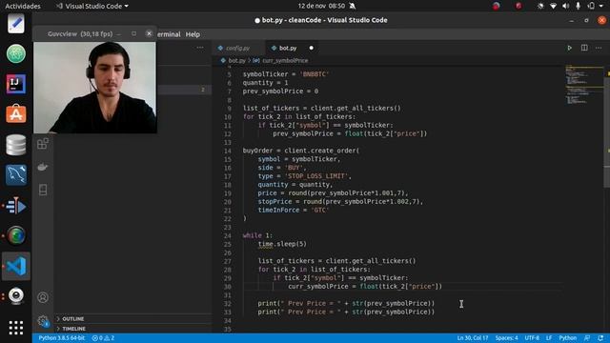This screenshot has width=610, height=343.
Task: Switch to the config.py tab
Action: [x=237, y=49]
